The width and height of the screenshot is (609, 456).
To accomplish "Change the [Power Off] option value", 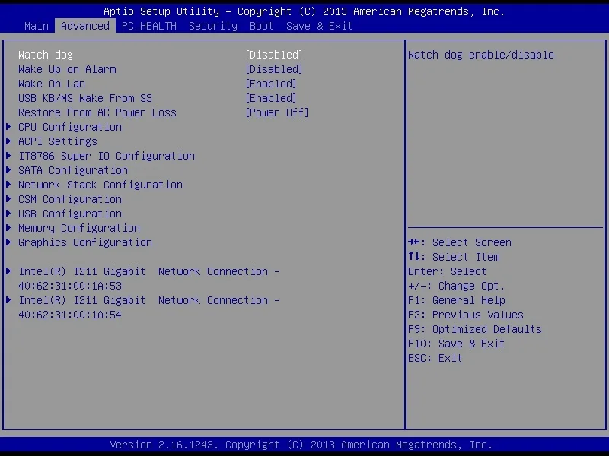I will (277, 112).
